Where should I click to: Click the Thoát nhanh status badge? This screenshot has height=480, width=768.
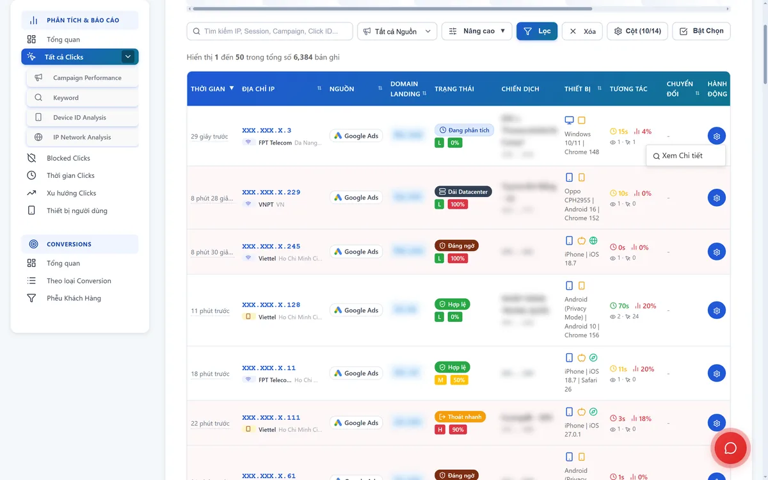(460, 417)
